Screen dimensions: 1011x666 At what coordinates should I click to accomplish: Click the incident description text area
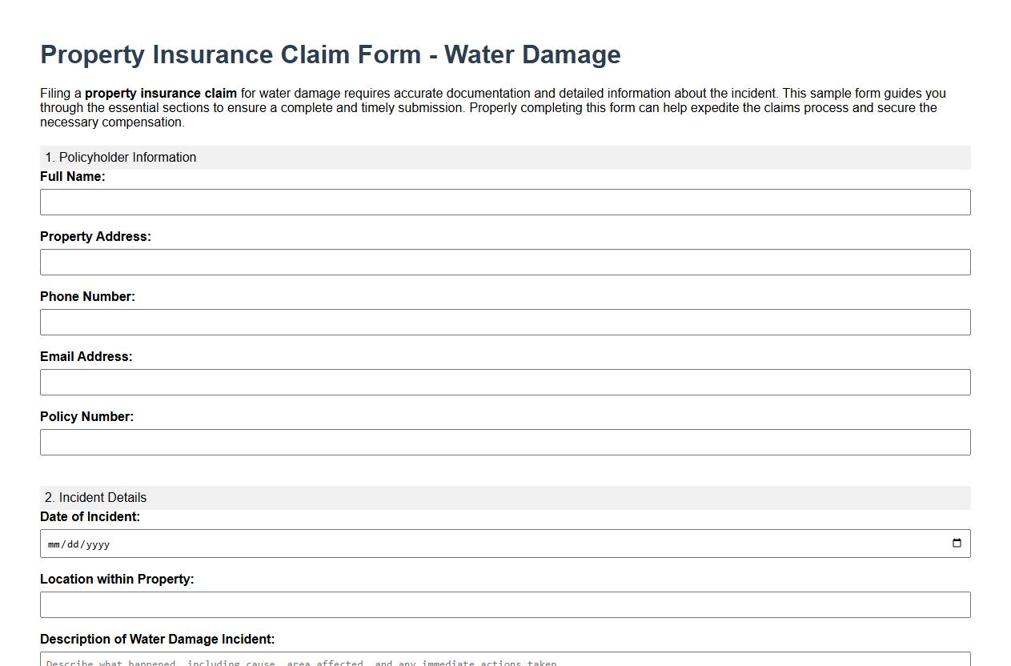(505, 660)
